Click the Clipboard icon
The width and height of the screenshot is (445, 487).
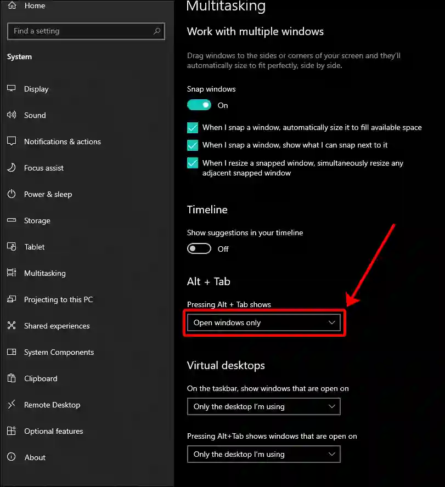12,378
